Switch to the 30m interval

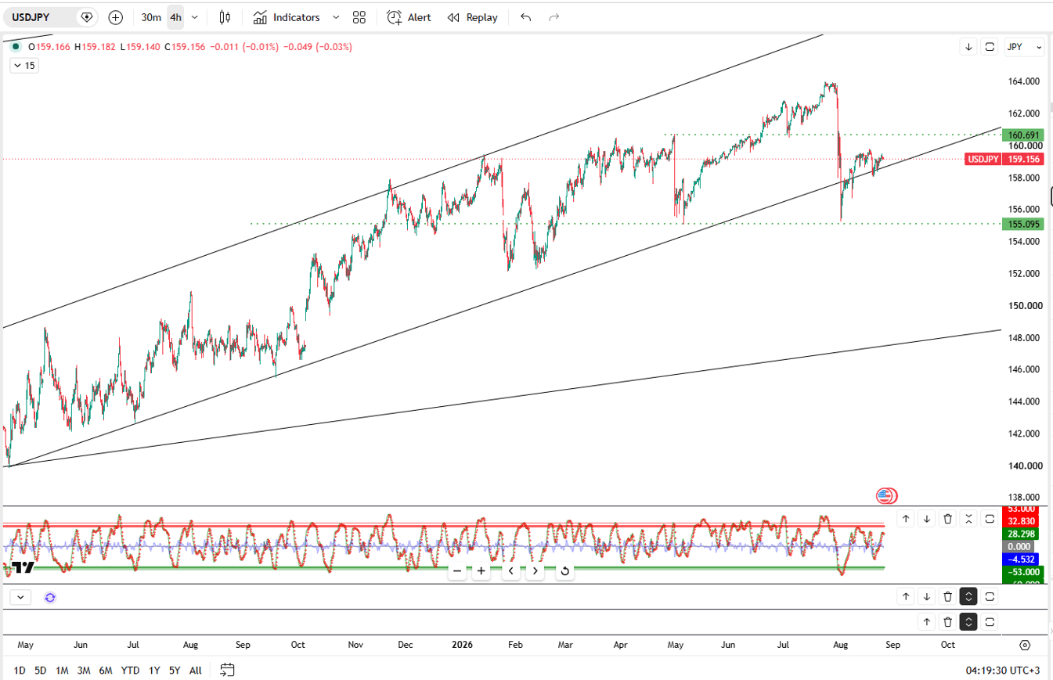(151, 17)
